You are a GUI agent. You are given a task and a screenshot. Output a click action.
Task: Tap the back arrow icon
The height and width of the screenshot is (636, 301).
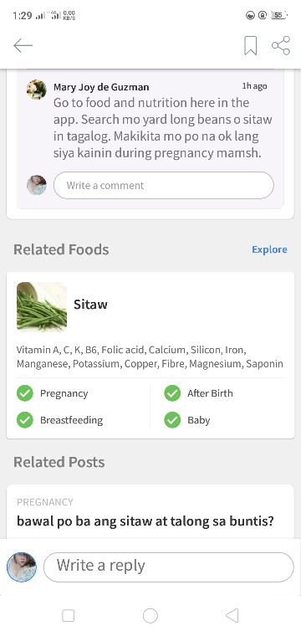pyautogui.click(x=23, y=45)
